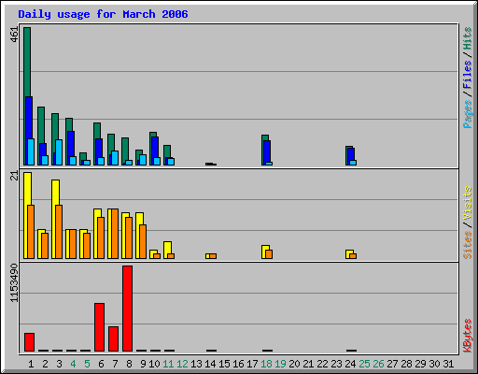Click green day 26 axis label
The height and width of the screenshot is (374, 478).
(378, 364)
